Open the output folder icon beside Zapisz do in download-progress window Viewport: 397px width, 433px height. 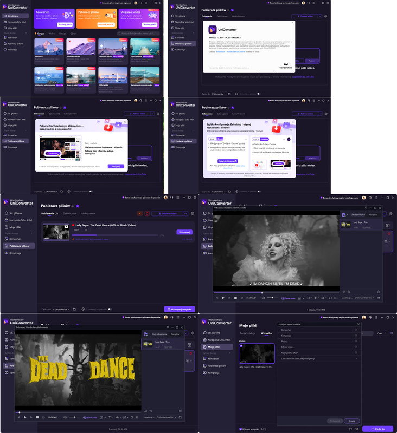point(74,309)
